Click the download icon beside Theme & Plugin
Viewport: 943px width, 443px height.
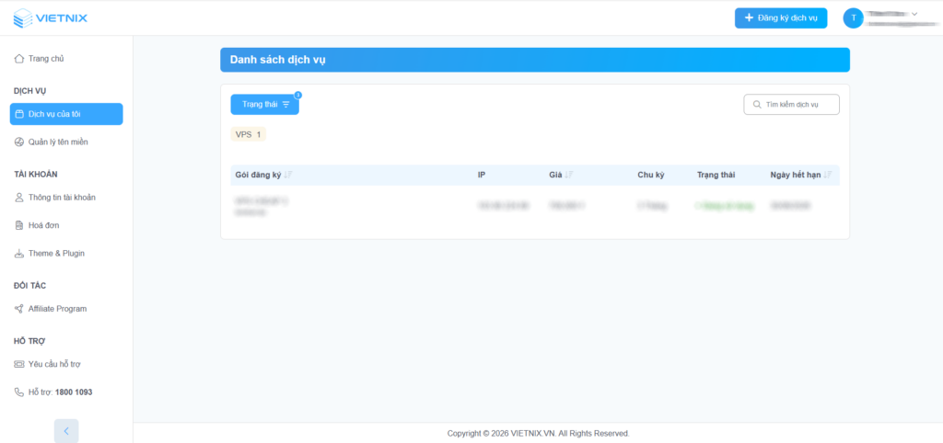pyautogui.click(x=19, y=254)
